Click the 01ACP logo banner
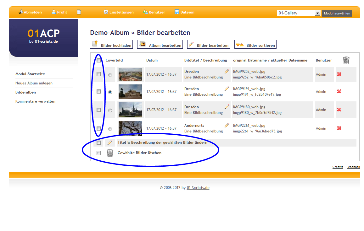 coord(43,38)
